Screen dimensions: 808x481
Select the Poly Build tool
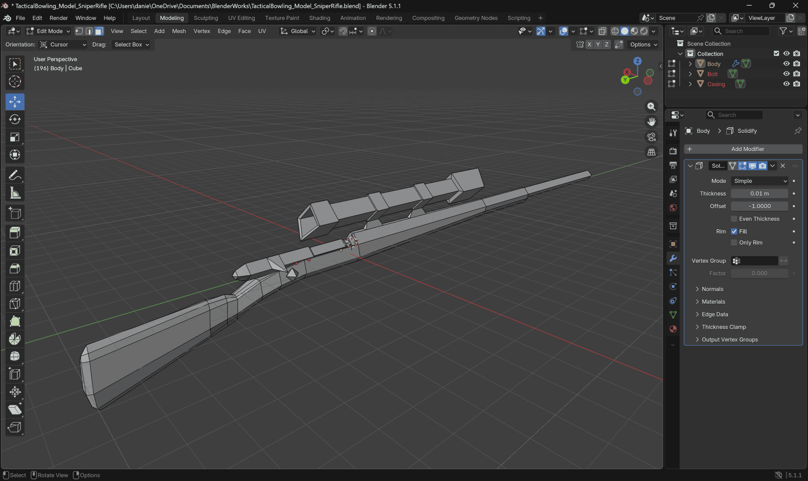pyautogui.click(x=15, y=321)
